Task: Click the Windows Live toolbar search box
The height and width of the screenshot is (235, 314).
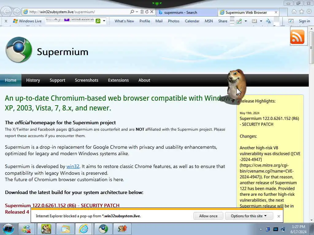Action: (x=70, y=21)
